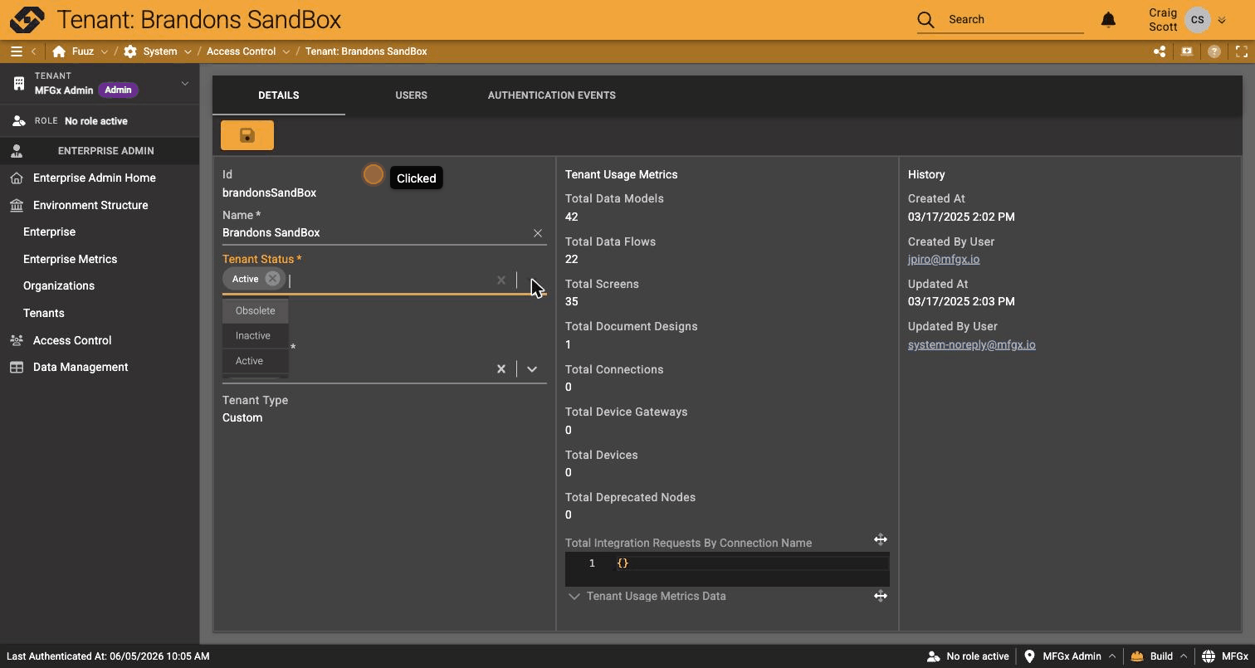Image resolution: width=1255 pixels, height=668 pixels.
Task: Click the tenant building icon
Action: pos(18,83)
